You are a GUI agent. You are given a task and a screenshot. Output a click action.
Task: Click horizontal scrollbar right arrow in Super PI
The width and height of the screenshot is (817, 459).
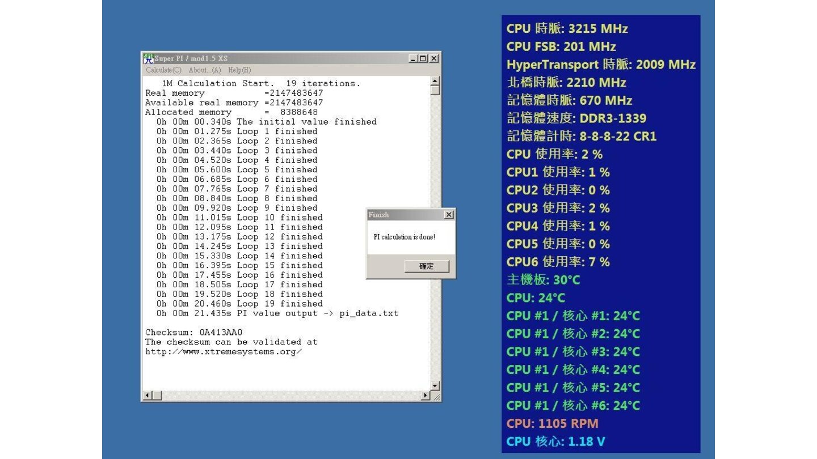point(426,395)
